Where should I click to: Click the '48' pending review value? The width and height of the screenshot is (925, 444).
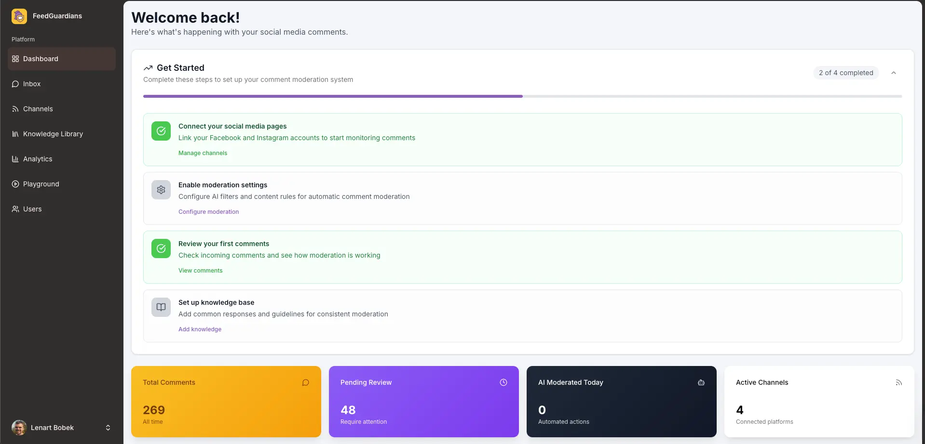click(x=348, y=410)
